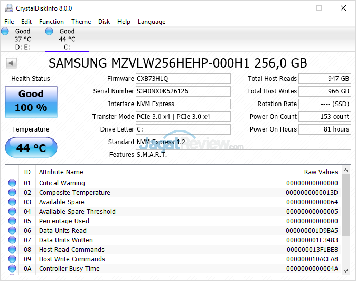This screenshot has width=356, height=281.
Task: Click the Raw Values column header
Action: [x=321, y=172]
